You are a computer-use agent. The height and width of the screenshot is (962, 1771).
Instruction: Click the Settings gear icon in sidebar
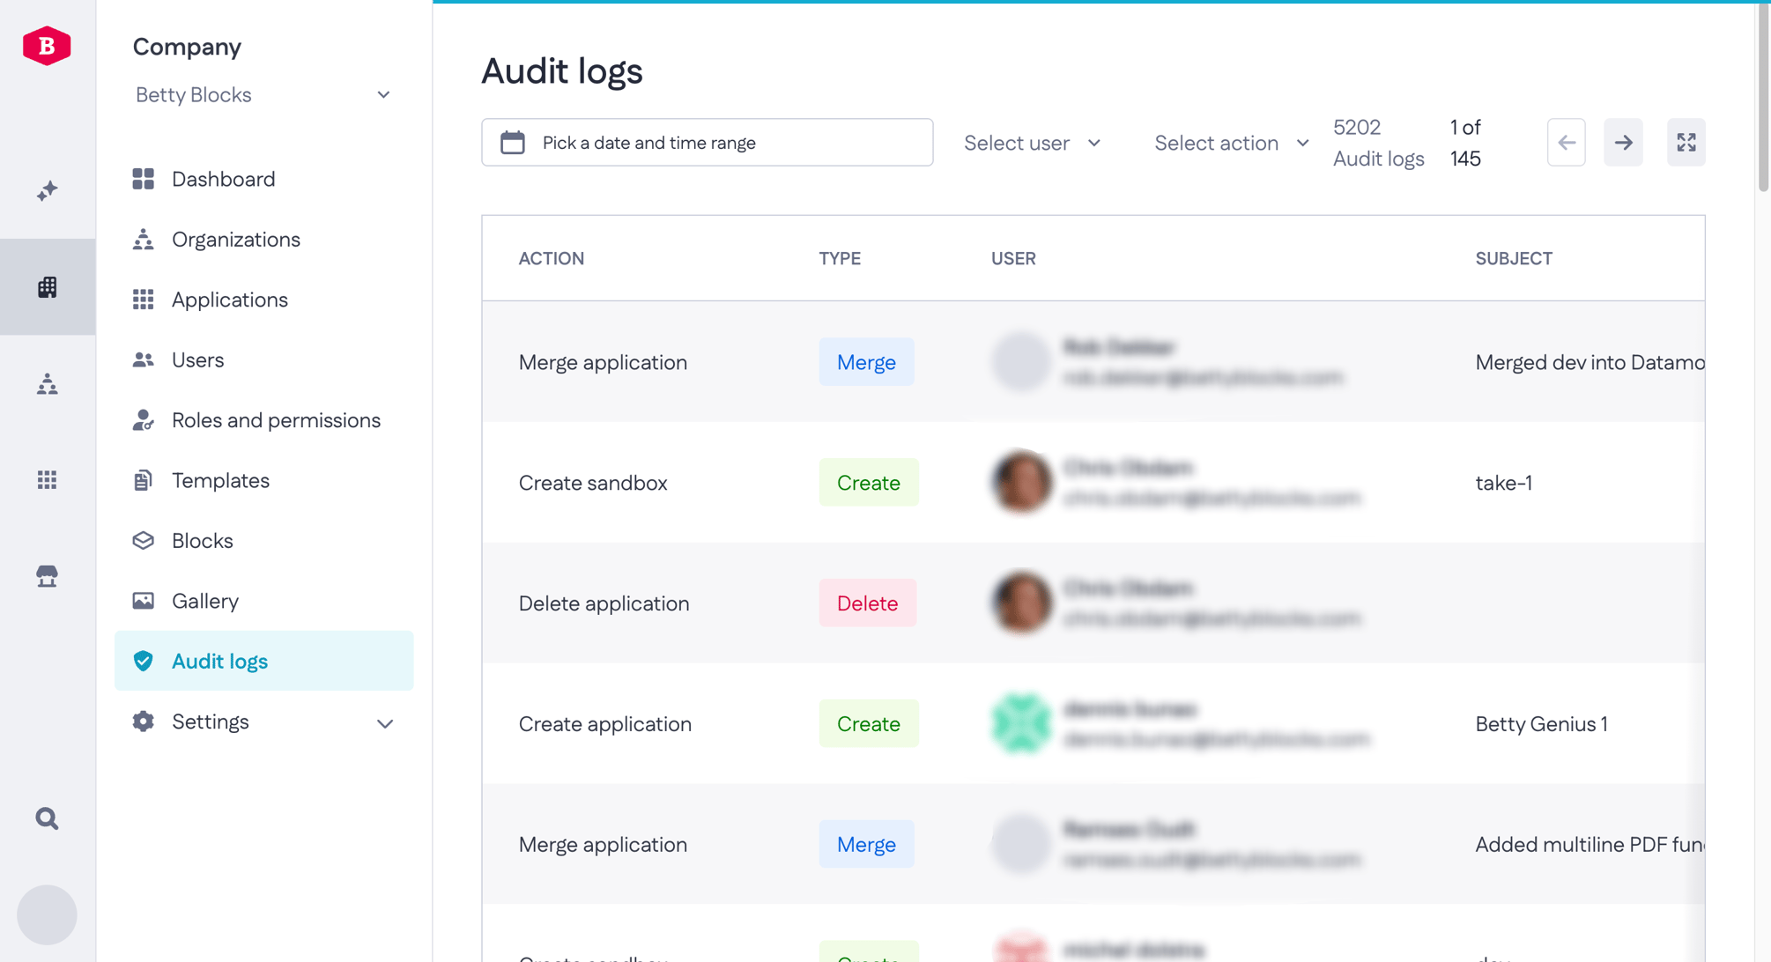[143, 721]
